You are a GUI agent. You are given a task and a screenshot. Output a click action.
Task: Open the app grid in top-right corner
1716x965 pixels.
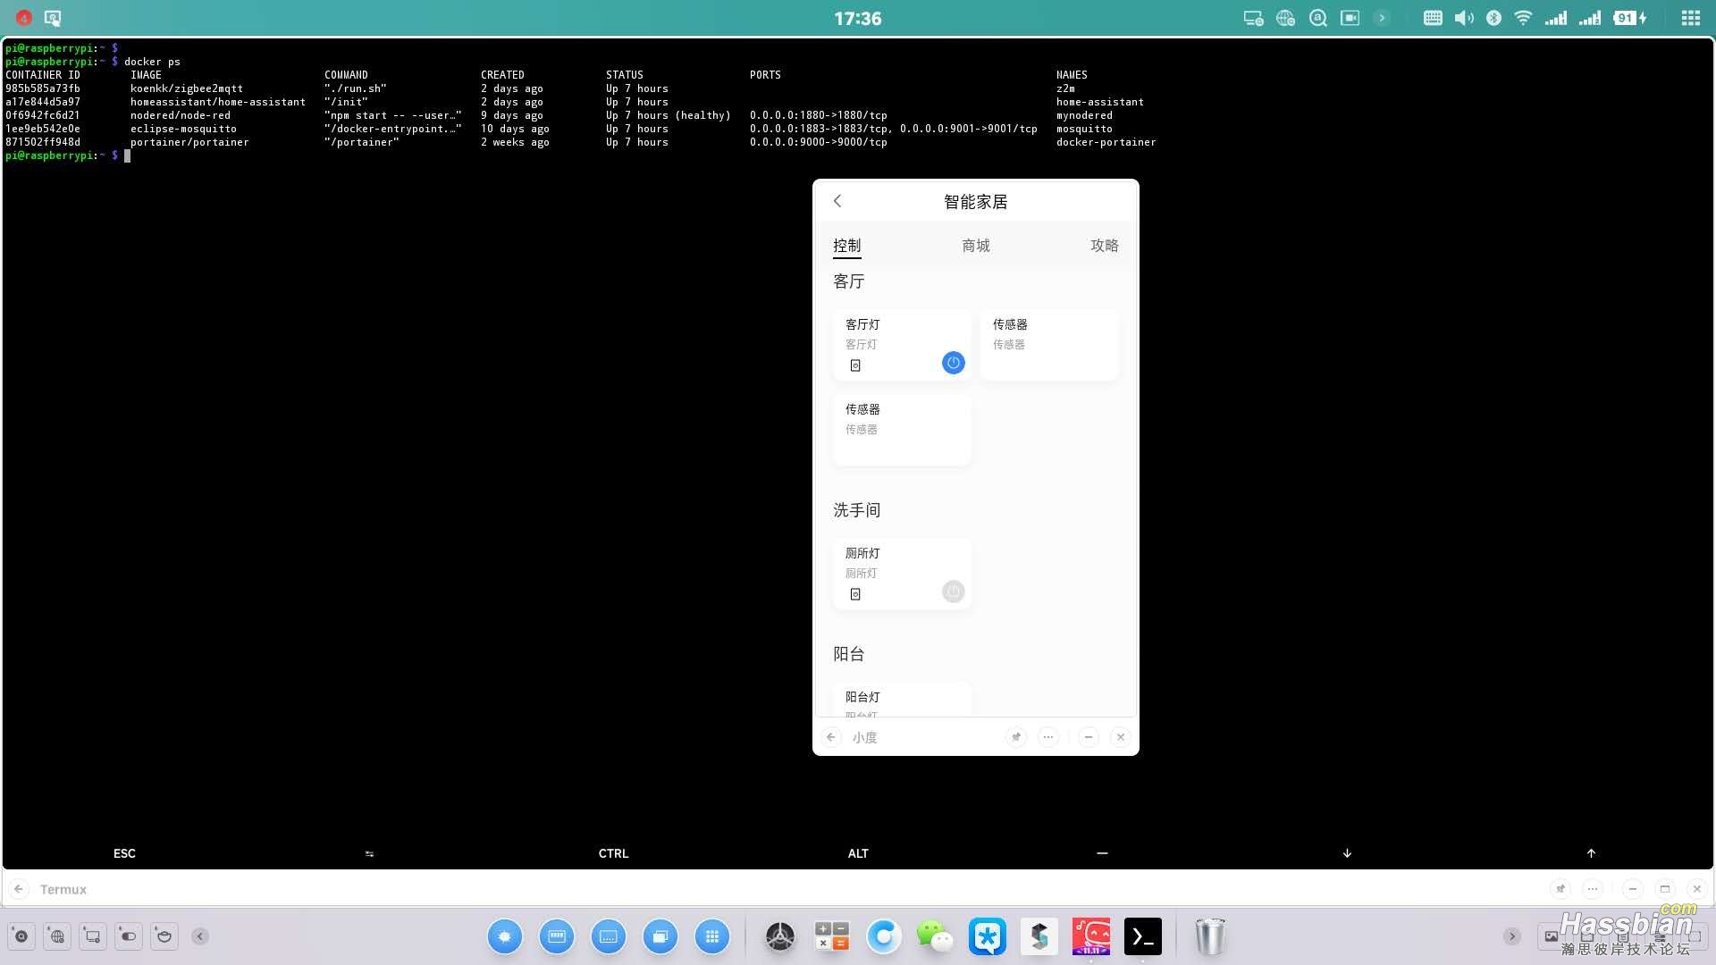click(x=1691, y=18)
